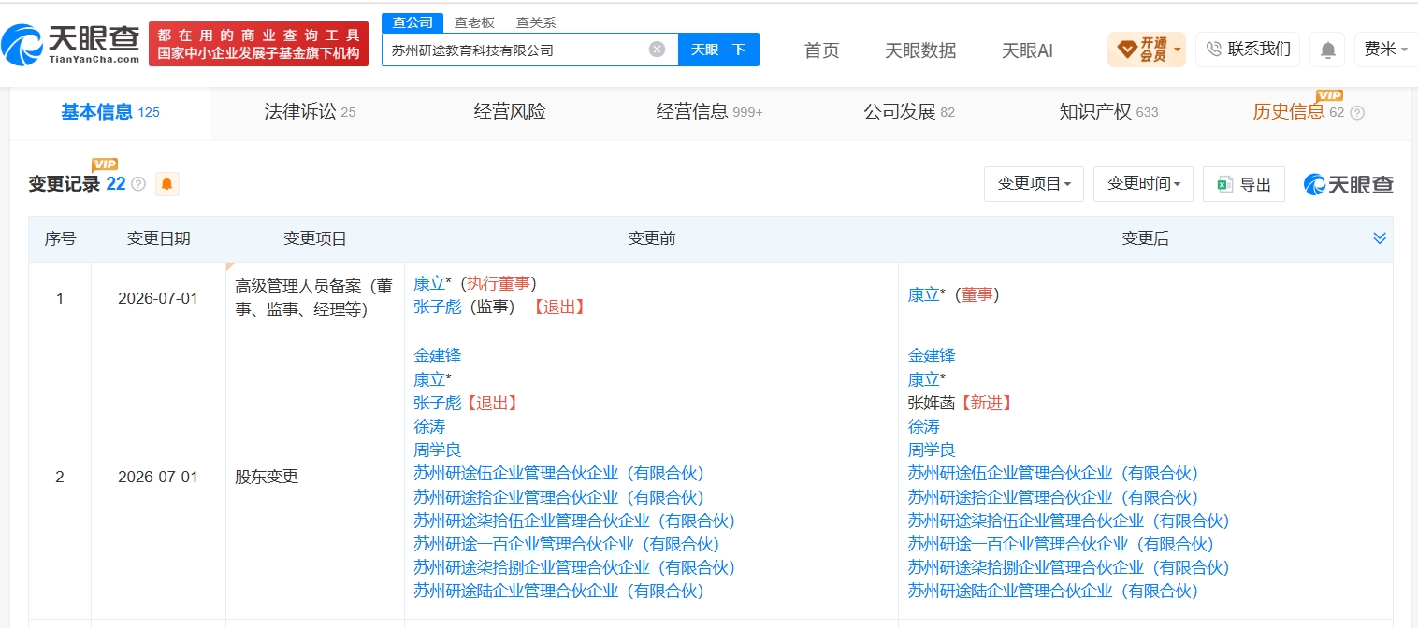Open 苏州研途伍企业管理合伙企业 link in 变更前

coord(558,473)
